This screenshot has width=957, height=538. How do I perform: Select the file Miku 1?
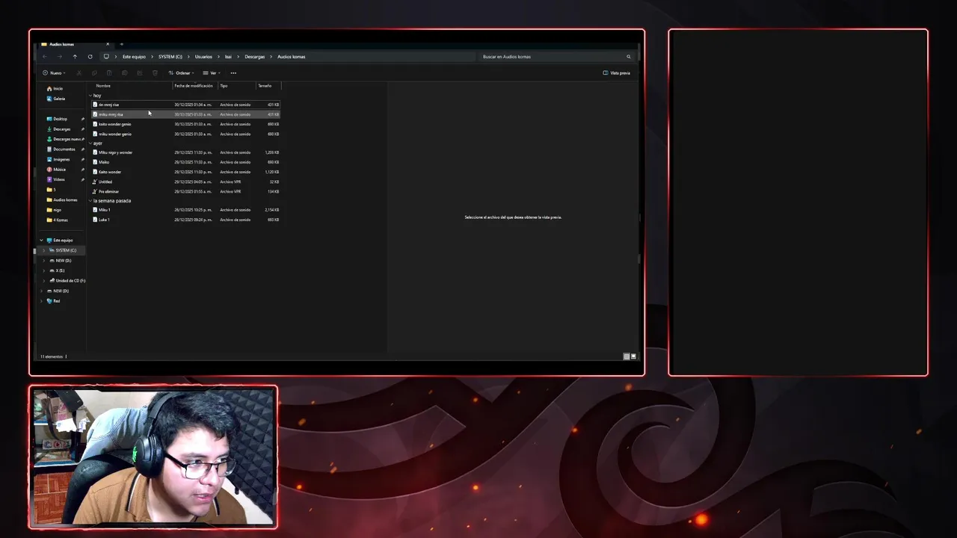[x=185, y=210]
